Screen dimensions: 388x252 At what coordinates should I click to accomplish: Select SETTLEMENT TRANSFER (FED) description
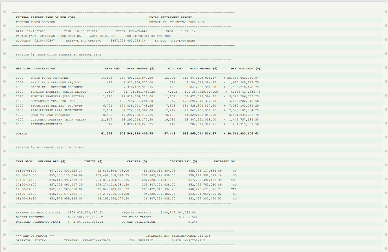click(x=54, y=101)
